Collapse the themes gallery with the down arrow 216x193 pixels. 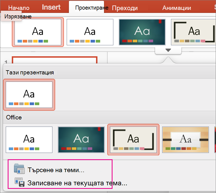pos(168,50)
